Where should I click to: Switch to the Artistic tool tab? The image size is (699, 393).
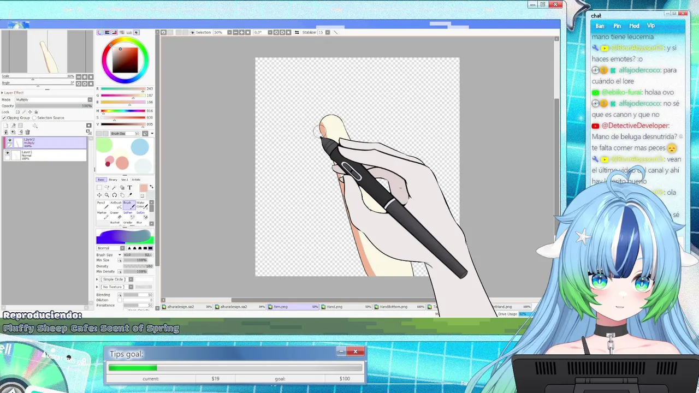click(136, 180)
